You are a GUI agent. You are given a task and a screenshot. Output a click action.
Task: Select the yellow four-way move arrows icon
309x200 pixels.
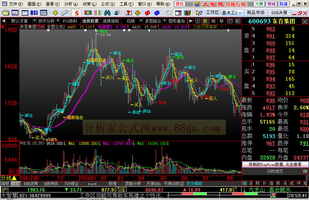point(56,13)
